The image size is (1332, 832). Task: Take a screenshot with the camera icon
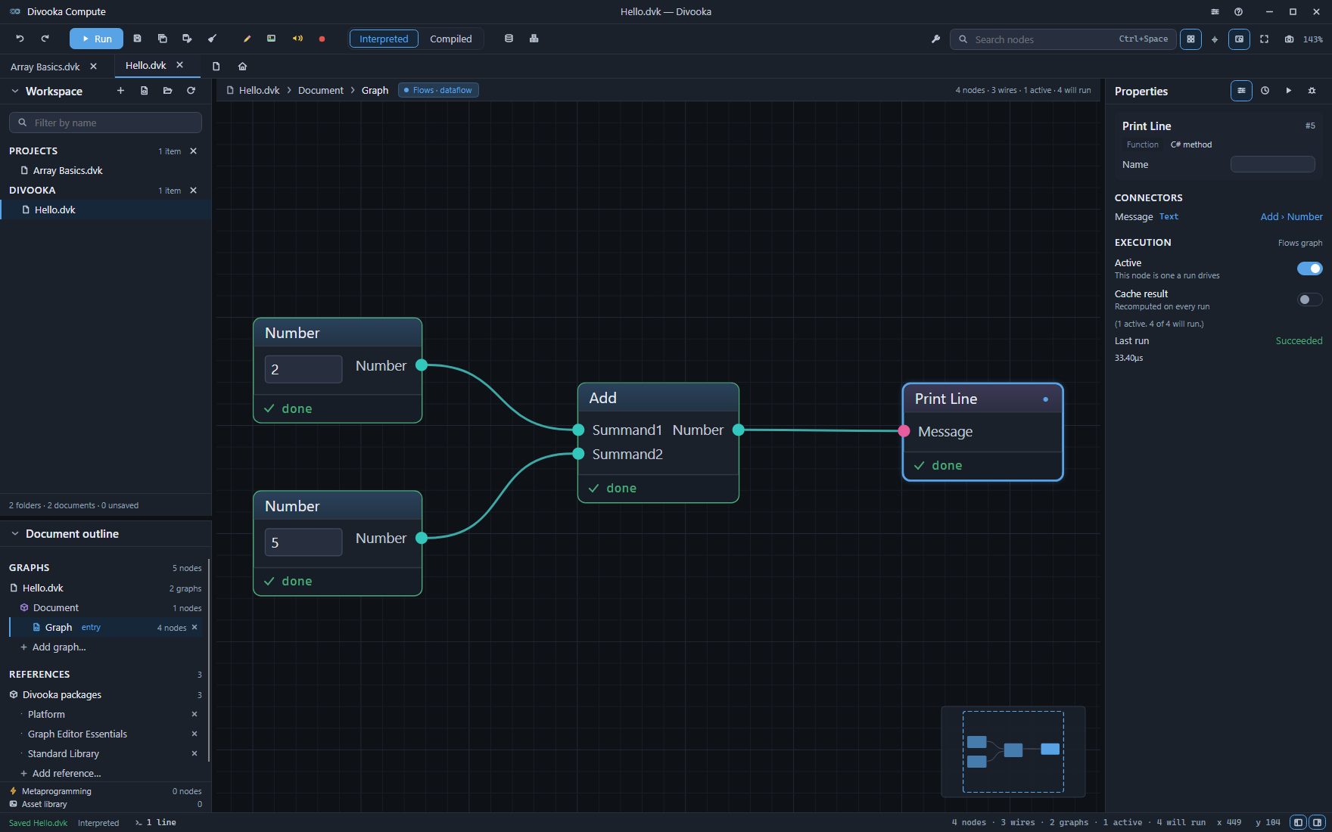[1289, 39]
